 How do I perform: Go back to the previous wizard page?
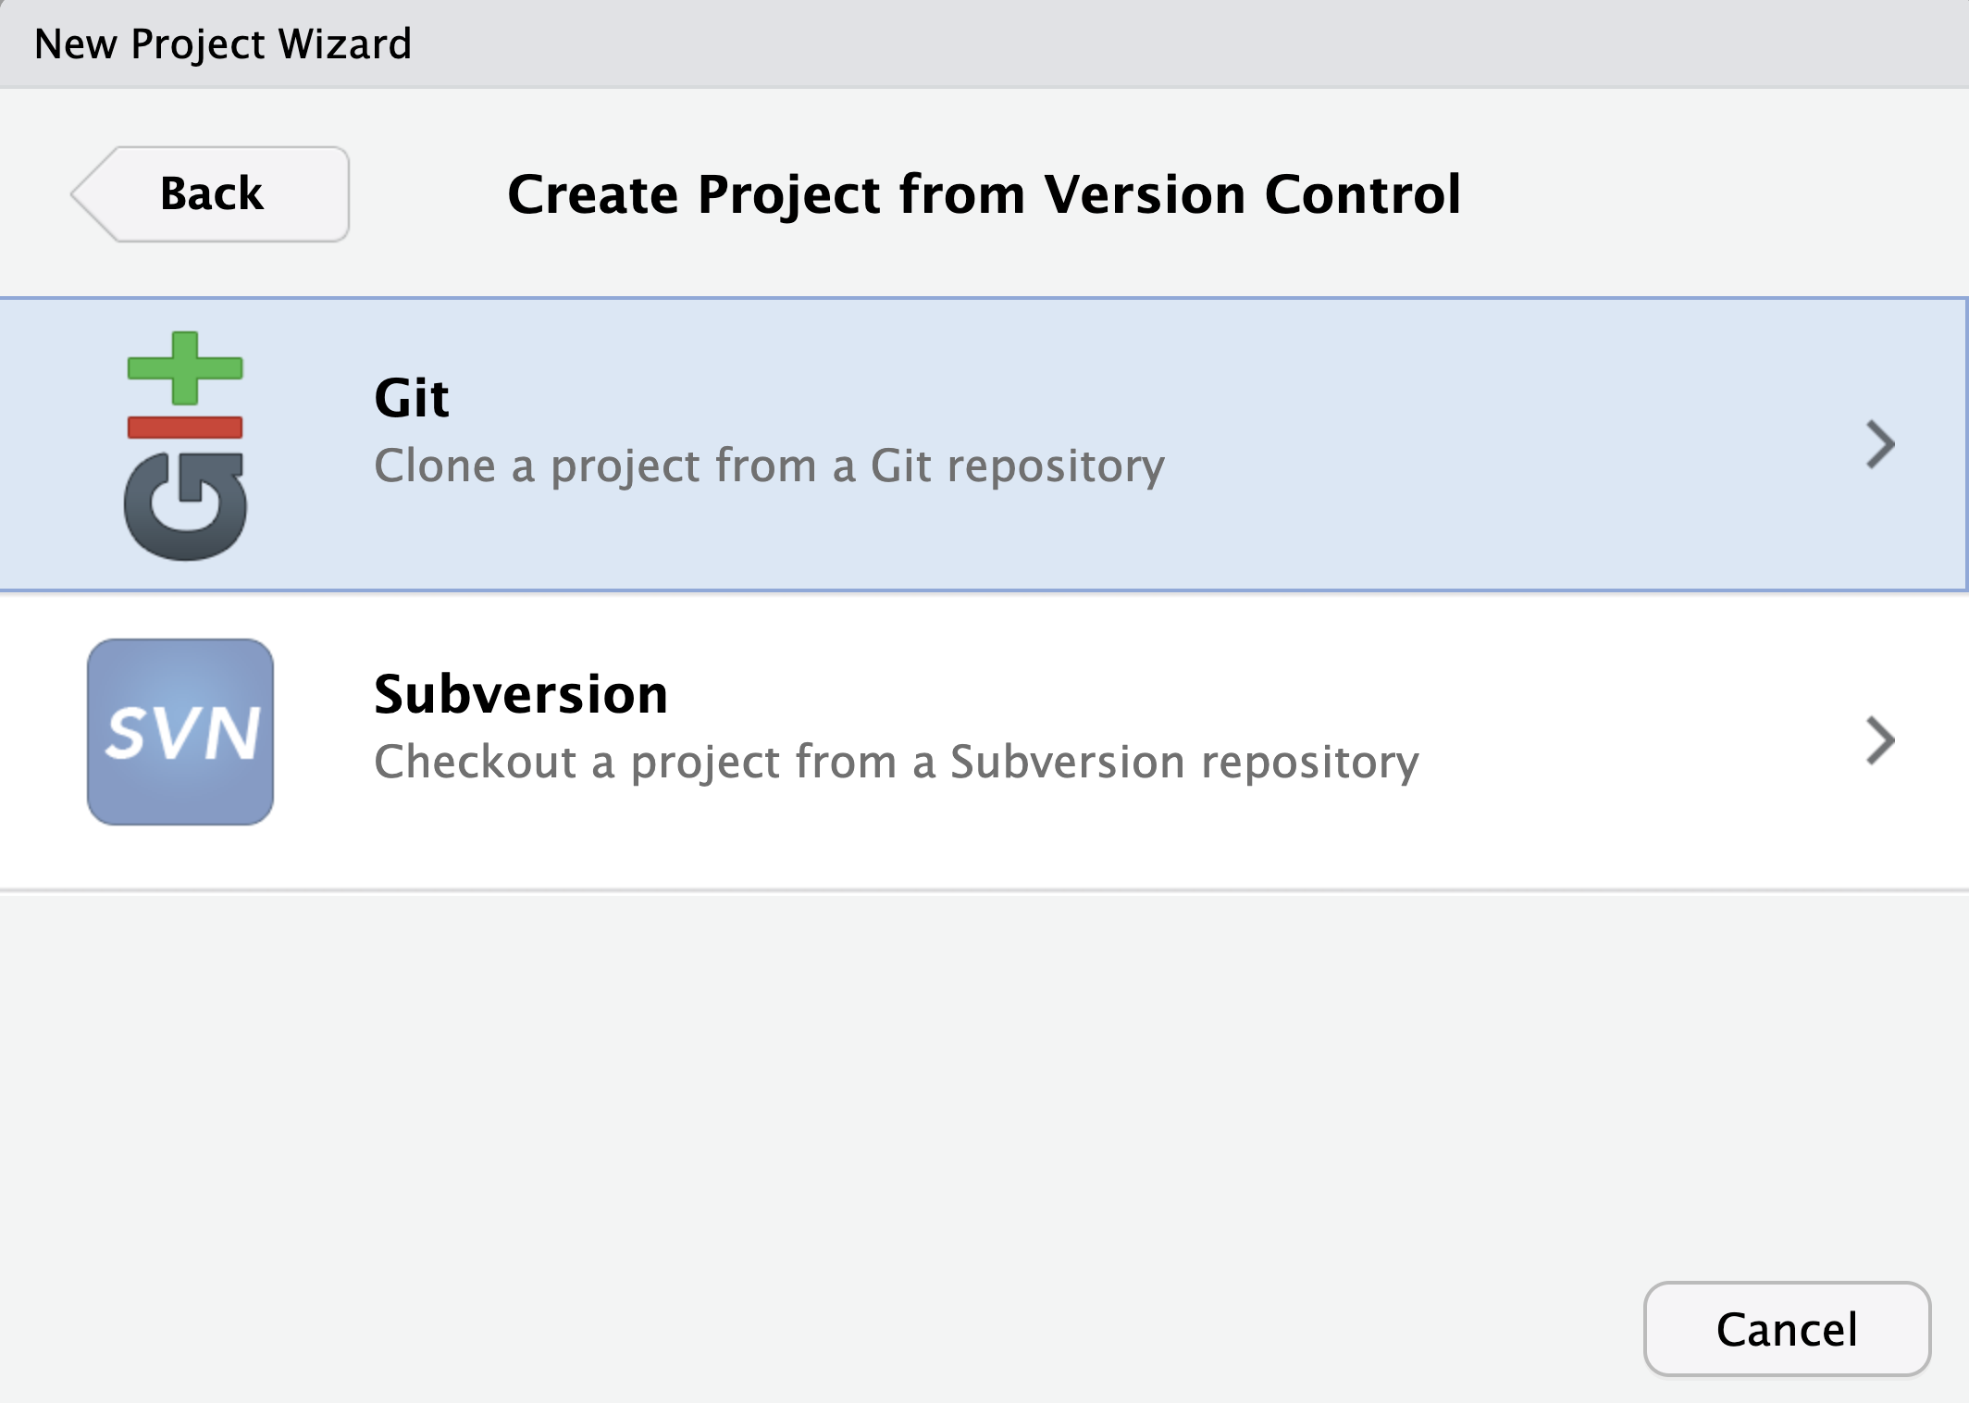212,194
